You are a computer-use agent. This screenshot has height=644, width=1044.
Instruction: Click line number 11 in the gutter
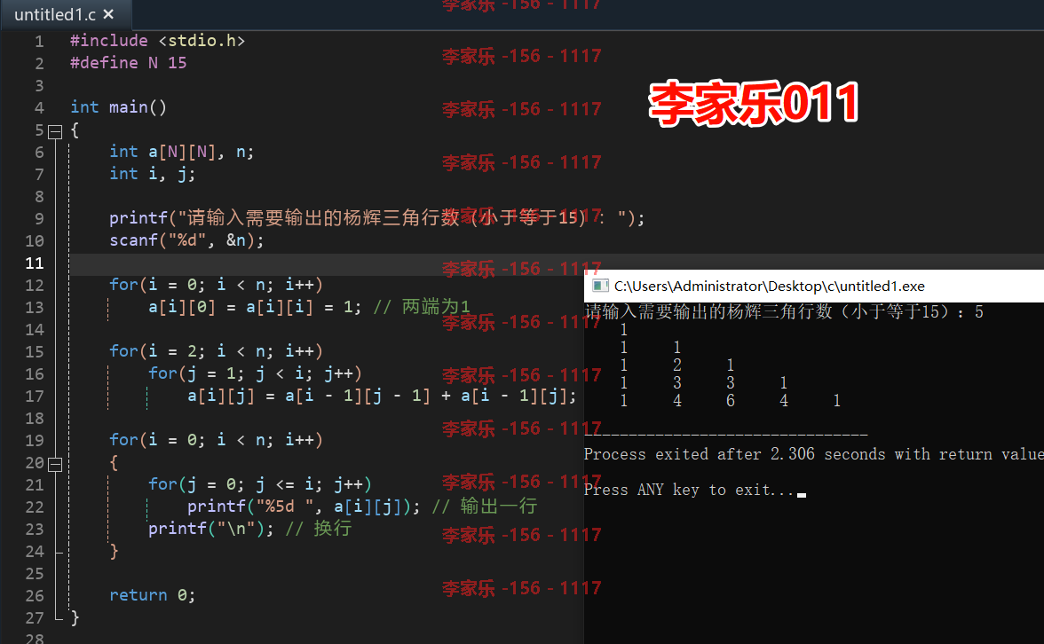click(x=35, y=263)
